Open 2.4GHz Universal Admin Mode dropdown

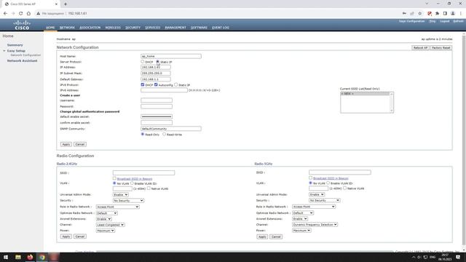tap(121, 194)
